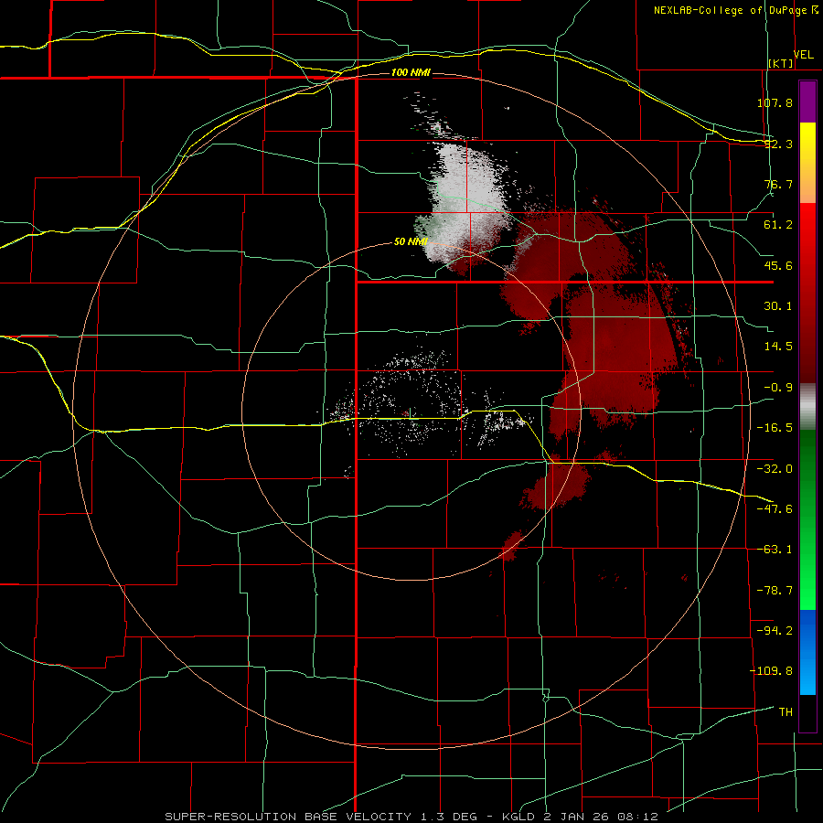The height and width of the screenshot is (823, 823).
Task: Click the blue segment of color bar
Action: 807,652
